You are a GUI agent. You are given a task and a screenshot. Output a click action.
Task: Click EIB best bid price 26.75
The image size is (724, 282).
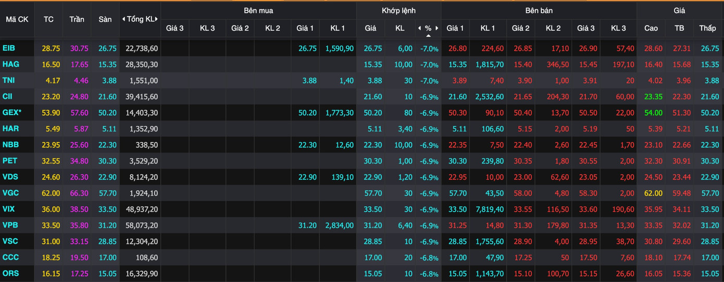pyautogui.click(x=307, y=48)
